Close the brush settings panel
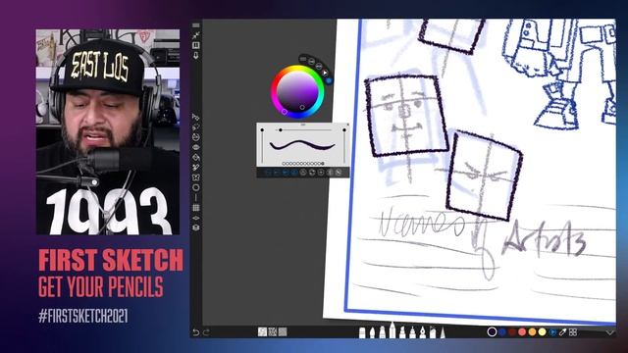The height and width of the screenshot is (353, 628). pos(347,125)
